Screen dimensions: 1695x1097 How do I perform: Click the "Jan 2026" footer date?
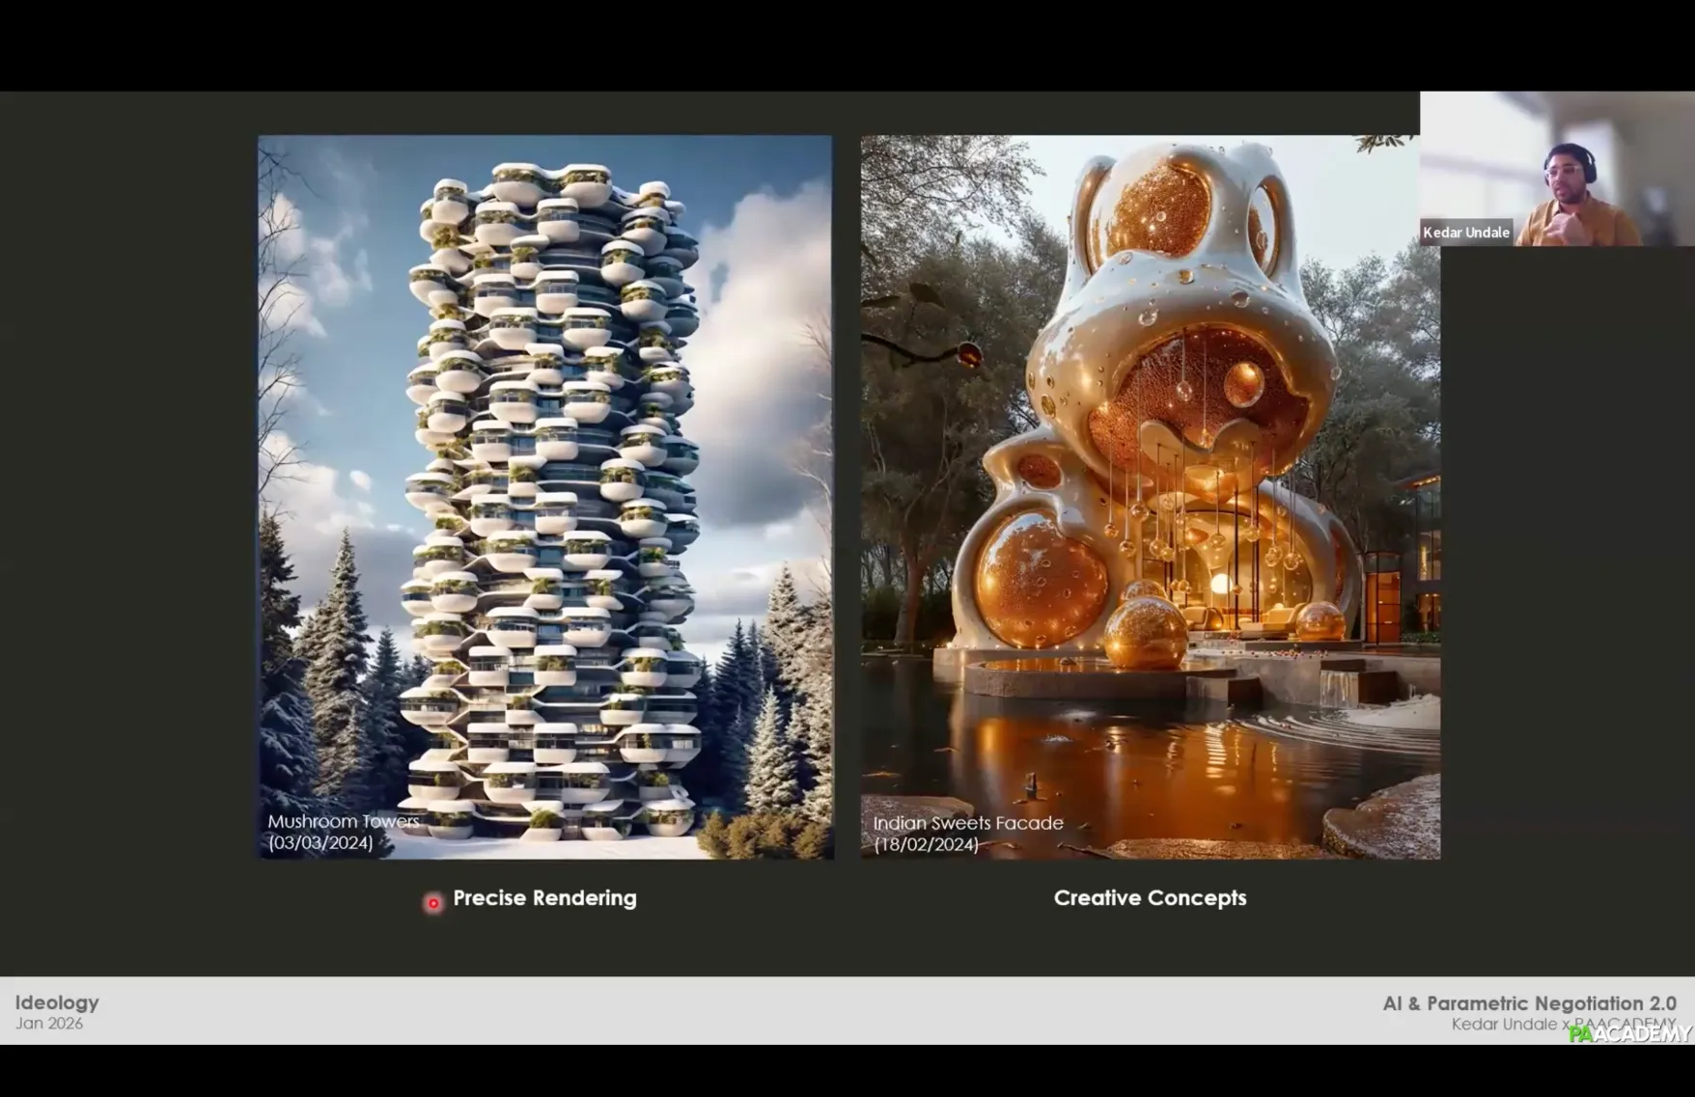(x=49, y=1024)
